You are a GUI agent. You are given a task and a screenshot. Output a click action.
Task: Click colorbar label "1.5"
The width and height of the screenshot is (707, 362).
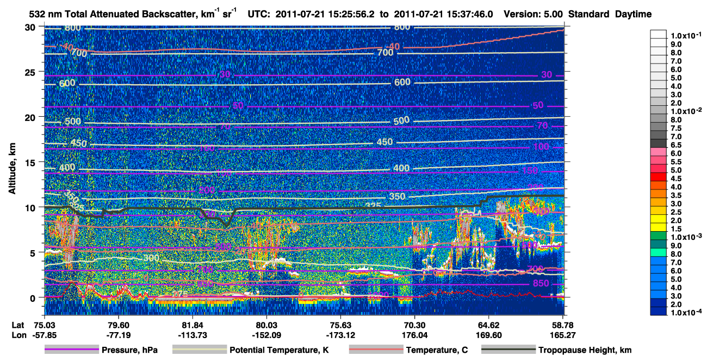(x=677, y=229)
